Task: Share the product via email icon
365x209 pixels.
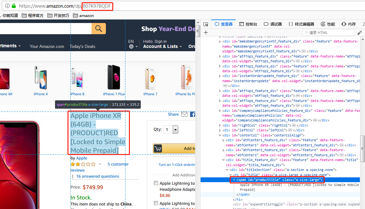Action: click(184, 114)
